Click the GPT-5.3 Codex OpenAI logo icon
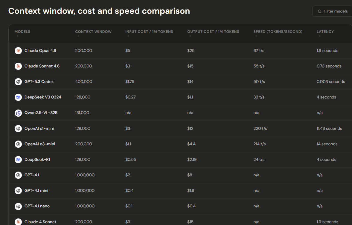 [18, 81]
